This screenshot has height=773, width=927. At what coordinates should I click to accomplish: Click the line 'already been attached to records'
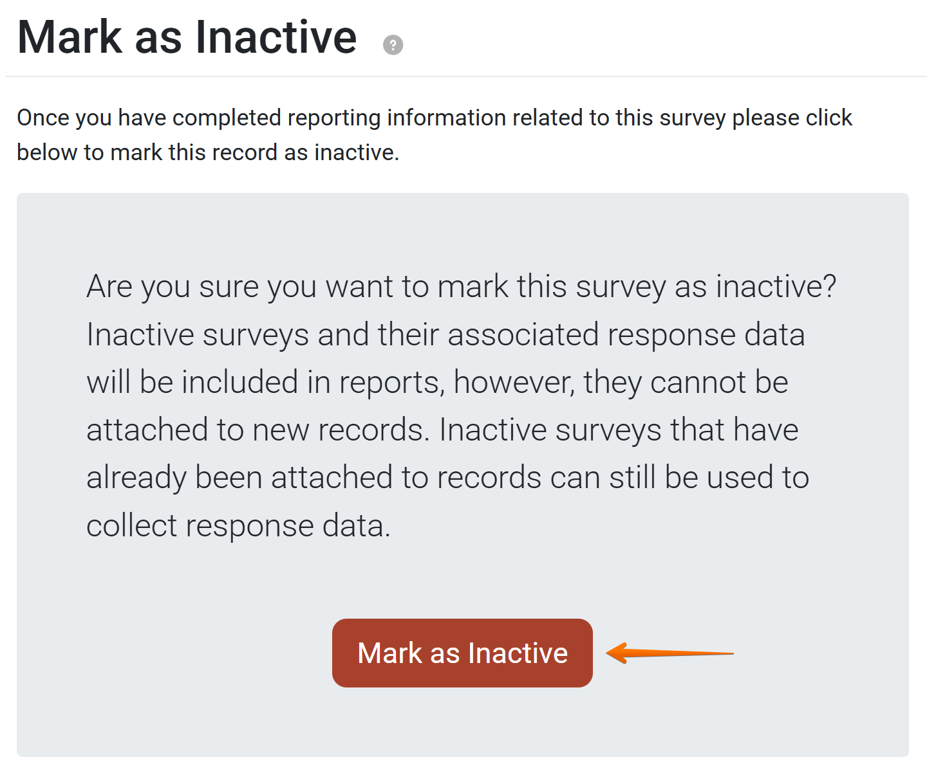pyautogui.click(x=447, y=478)
